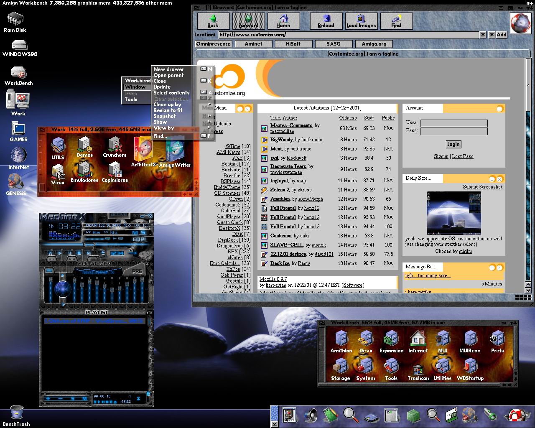Choose Tools in the Workbench menu
This screenshot has width=535, height=428.
131,99
